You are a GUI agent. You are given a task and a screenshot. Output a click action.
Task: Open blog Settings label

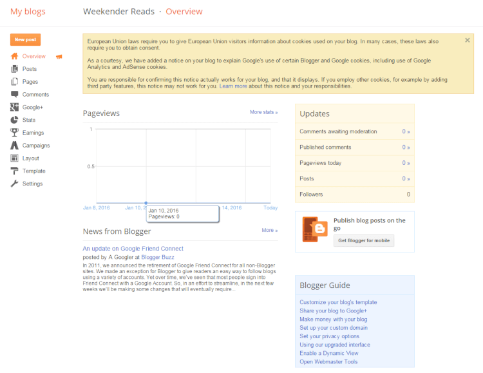point(33,184)
